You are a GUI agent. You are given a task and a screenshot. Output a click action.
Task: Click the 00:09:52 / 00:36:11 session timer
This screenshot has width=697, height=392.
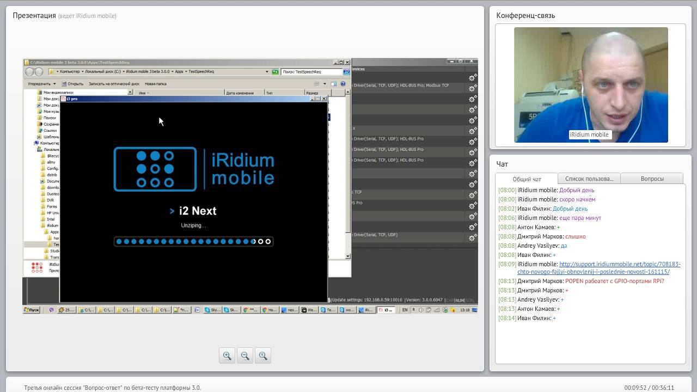tap(649, 388)
